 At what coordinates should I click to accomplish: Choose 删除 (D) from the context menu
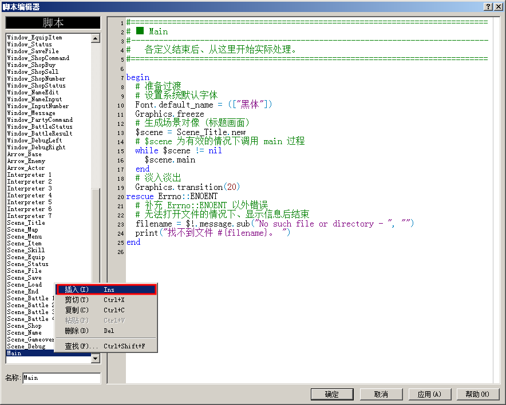coord(106,331)
